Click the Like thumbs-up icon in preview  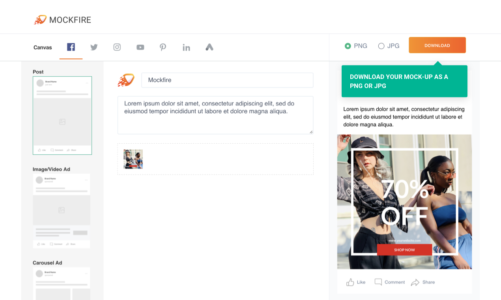(x=350, y=282)
